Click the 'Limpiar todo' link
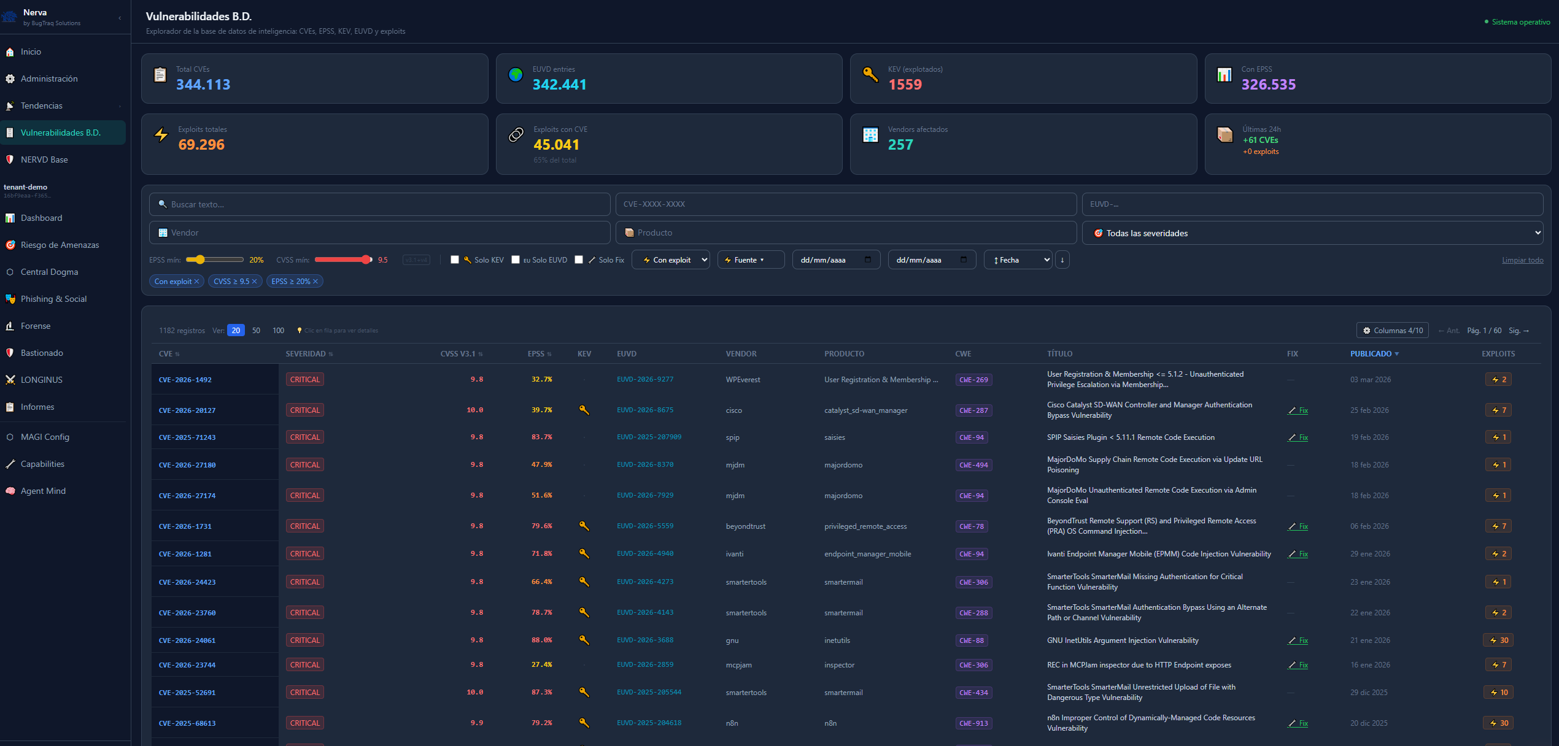This screenshot has height=746, width=1559. click(x=1522, y=260)
